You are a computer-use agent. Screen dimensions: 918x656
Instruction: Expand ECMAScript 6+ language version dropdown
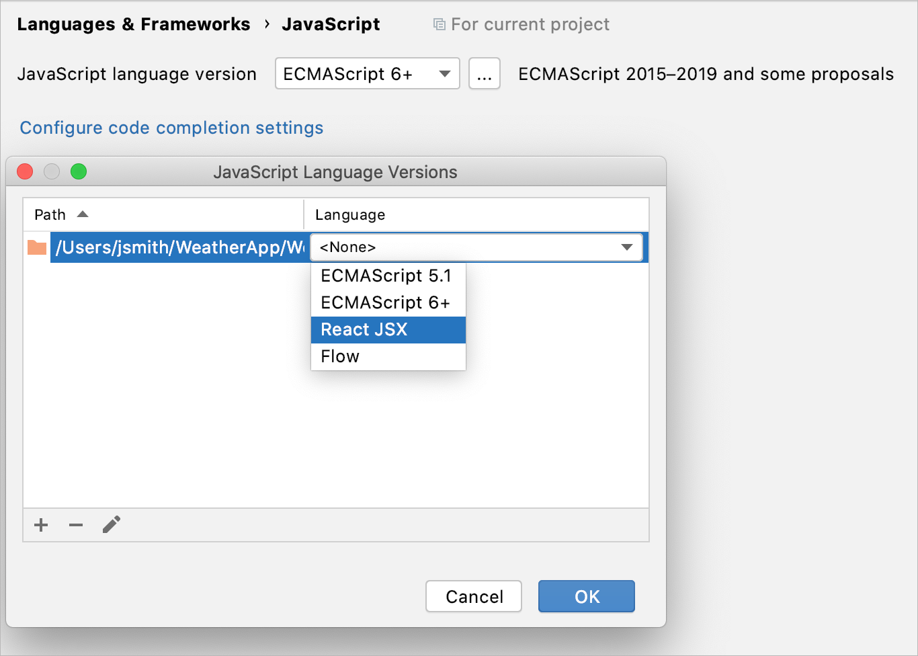pyautogui.click(x=368, y=73)
